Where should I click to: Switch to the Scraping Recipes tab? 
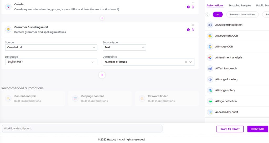240,6
